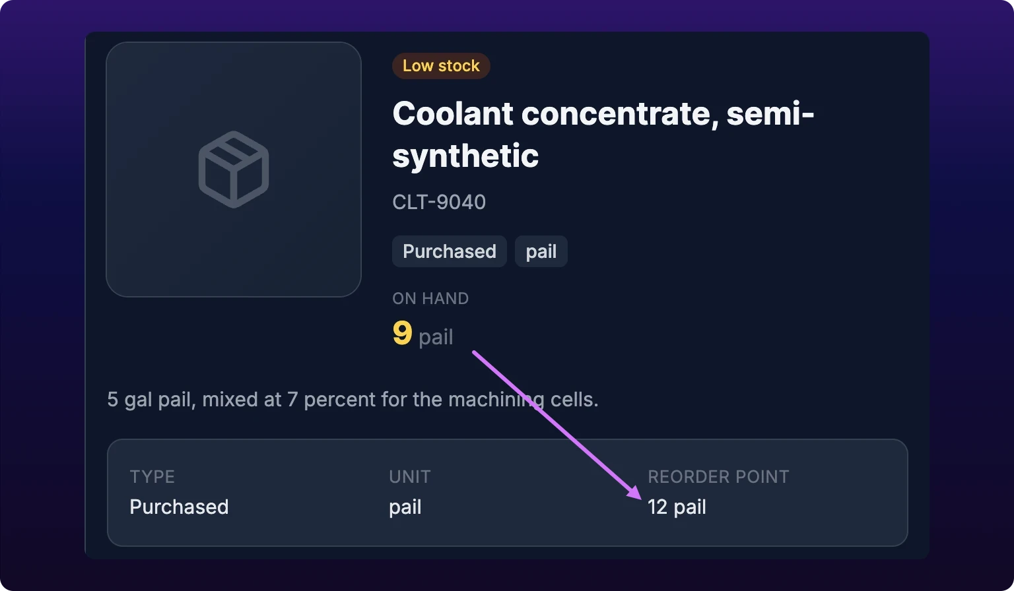Click the yellow 9 on-hand quantity
This screenshot has width=1014, height=591.
(402, 333)
